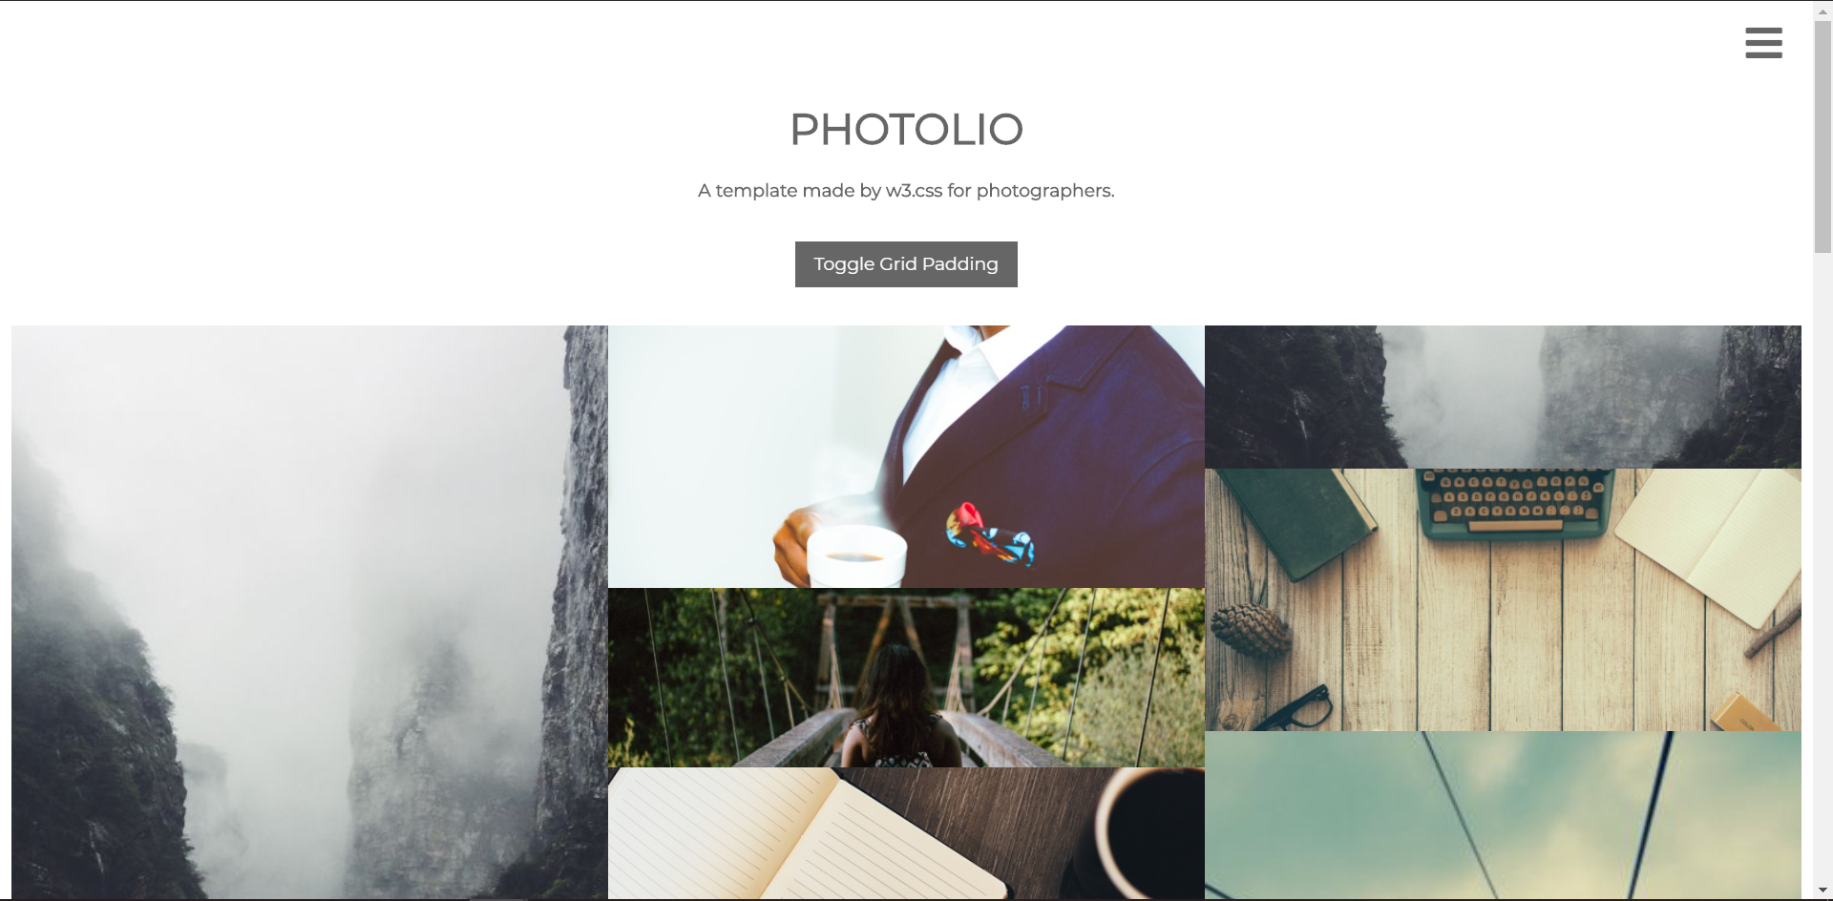Click the Toggle Grid Padding button
The height and width of the screenshot is (901, 1833).
point(906,264)
